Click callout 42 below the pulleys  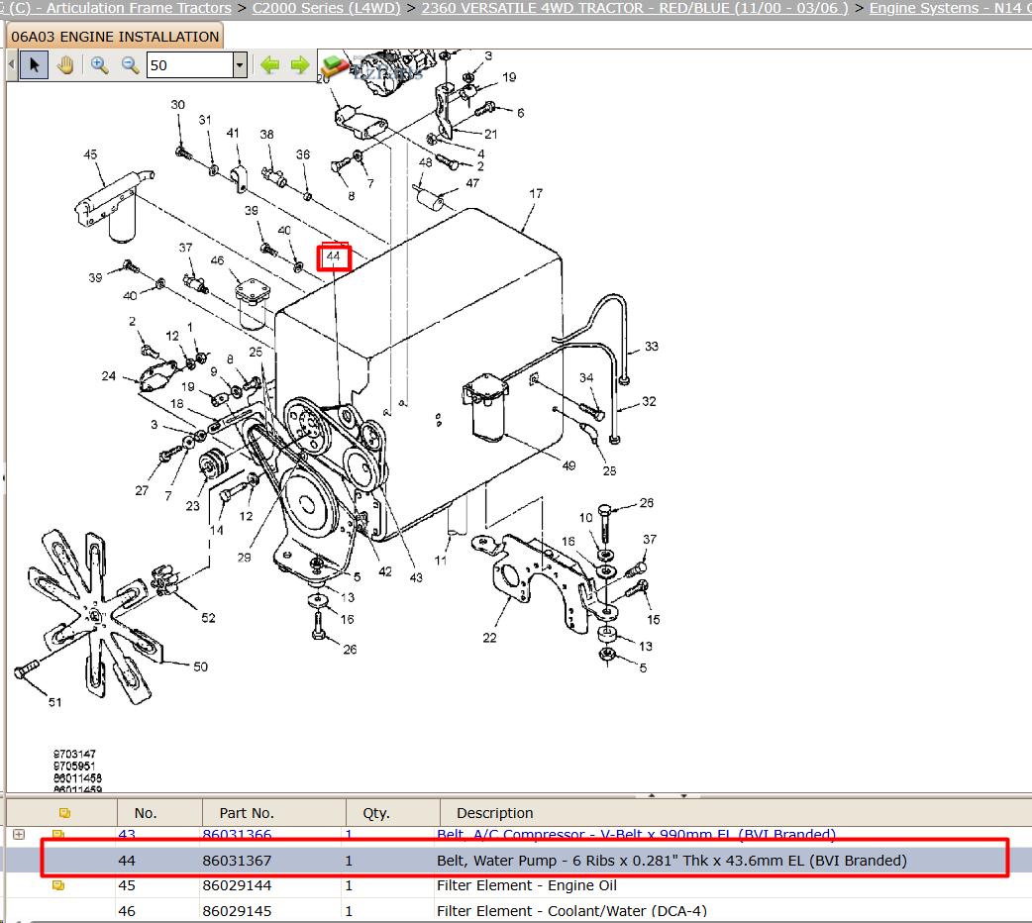pos(385,571)
